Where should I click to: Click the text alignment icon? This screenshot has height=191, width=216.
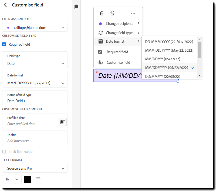point(38,179)
